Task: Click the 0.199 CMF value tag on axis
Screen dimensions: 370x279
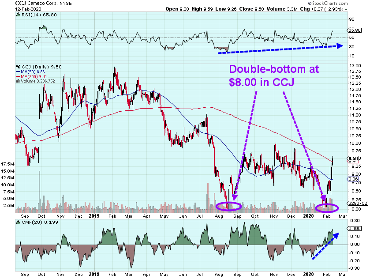Action: point(355,228)
